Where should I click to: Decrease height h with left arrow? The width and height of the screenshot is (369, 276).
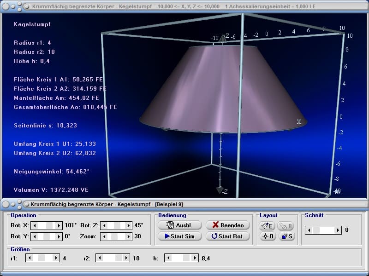168,258
